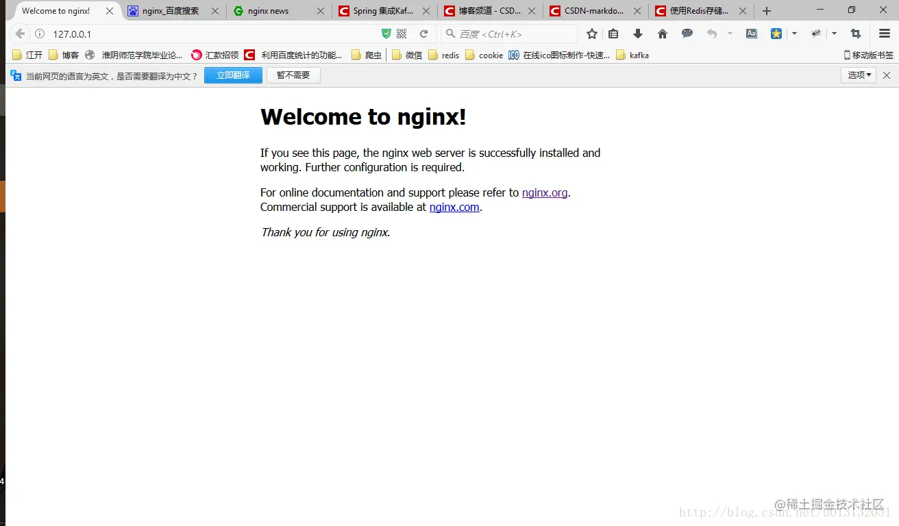Go back with the browser back arrow
Image resolution: width=899 pixels, height=526 pixels.
20,34
